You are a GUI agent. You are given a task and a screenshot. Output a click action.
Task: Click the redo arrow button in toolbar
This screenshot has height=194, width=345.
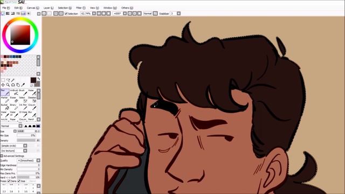pyautogui.click(x=50, y=13)
